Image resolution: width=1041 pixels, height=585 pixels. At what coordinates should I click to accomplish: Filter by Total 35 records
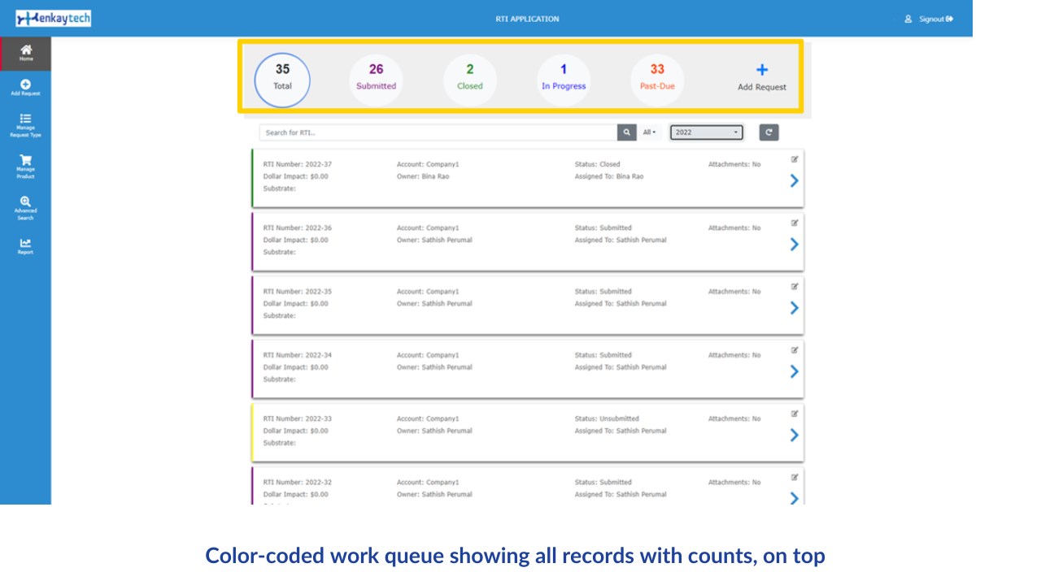[282, 80]
